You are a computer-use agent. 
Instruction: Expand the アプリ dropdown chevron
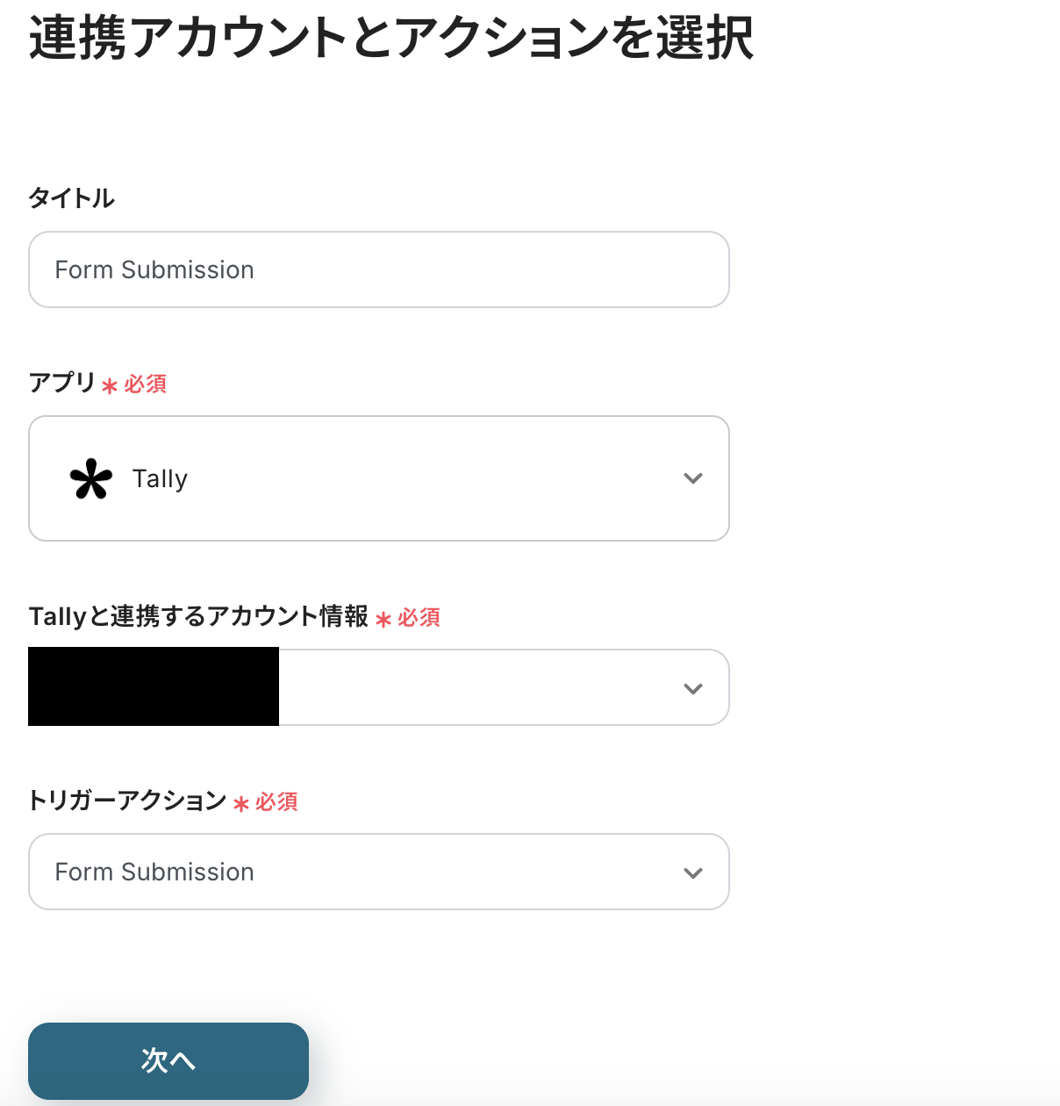(692, 478)
